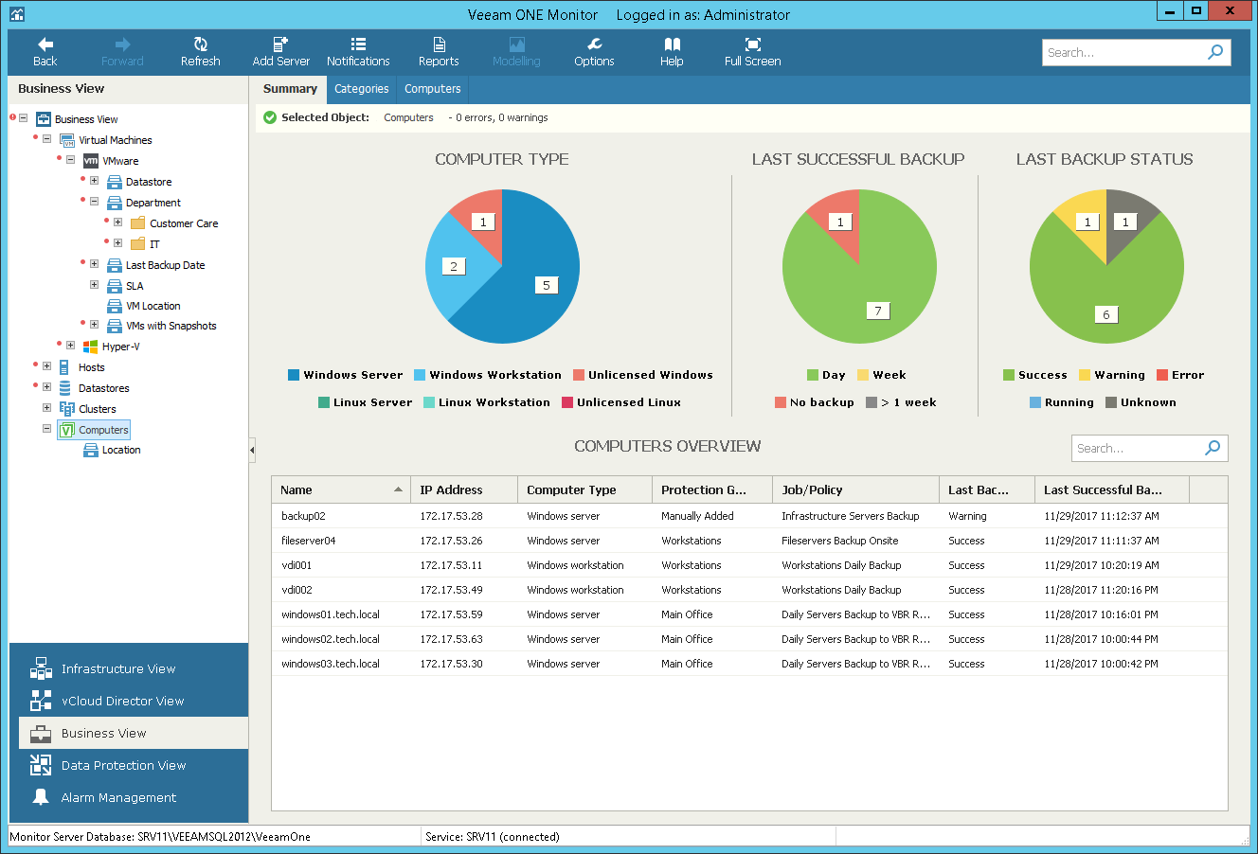The height and width of the screenshot is (854, 1258).
Task: Select the Datastores tree icon
Action: (64, 388)
